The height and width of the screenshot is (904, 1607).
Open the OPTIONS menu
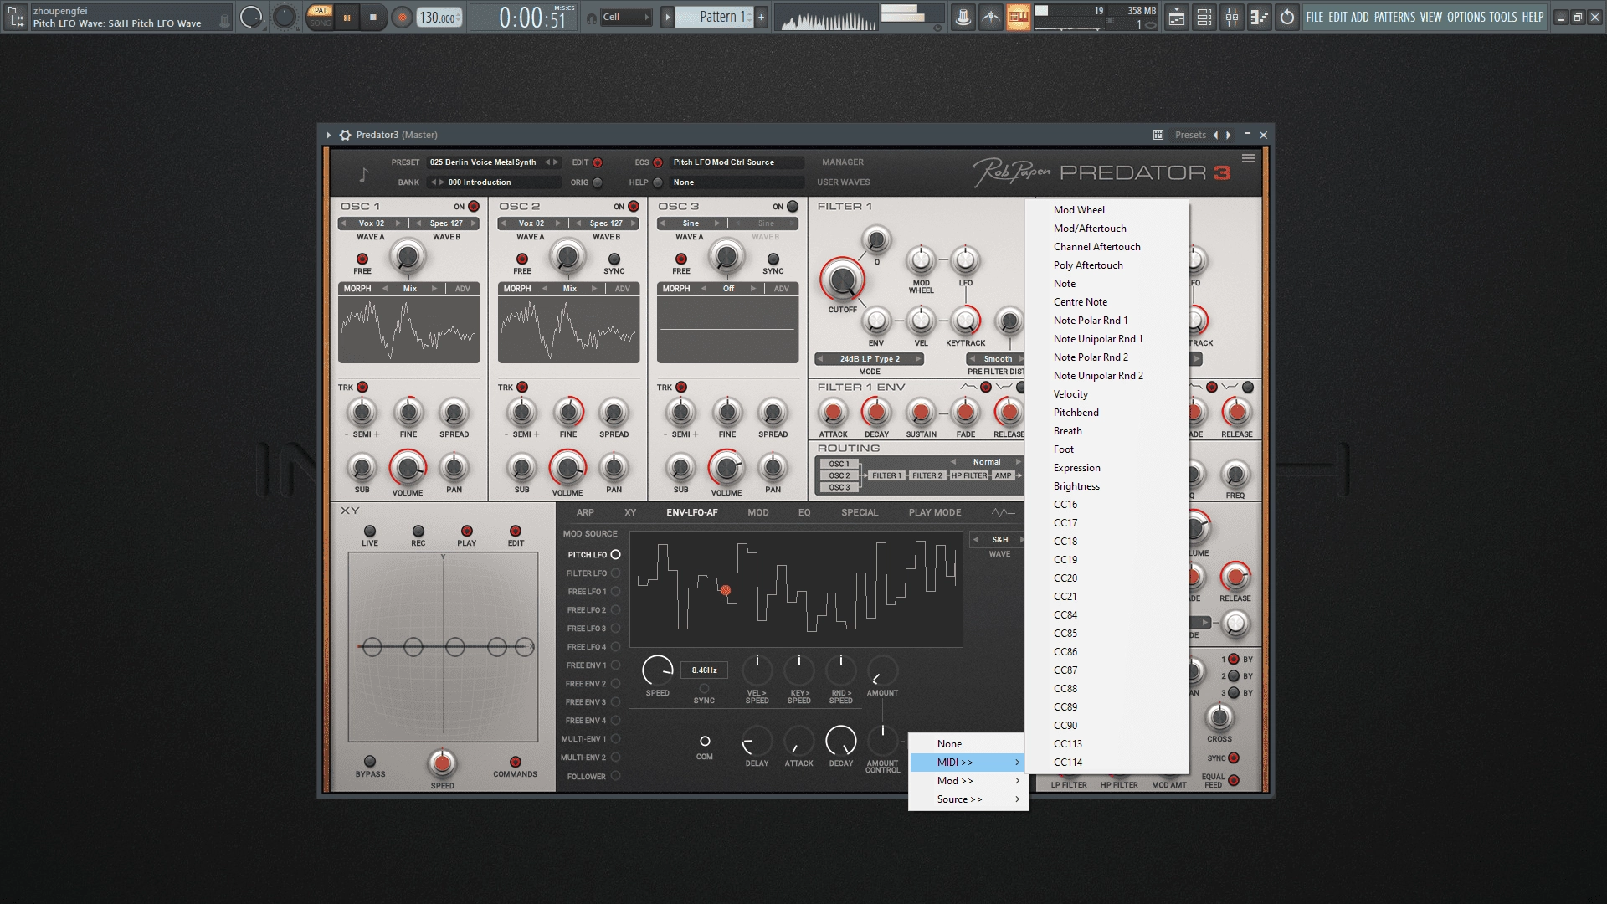coord(1466,17)
